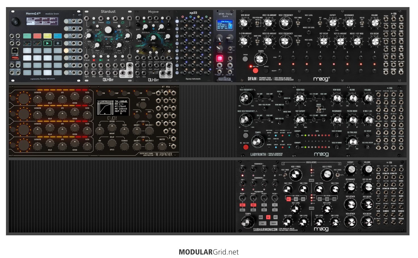Hit the green play button on Hermod+

pos(47,43)
